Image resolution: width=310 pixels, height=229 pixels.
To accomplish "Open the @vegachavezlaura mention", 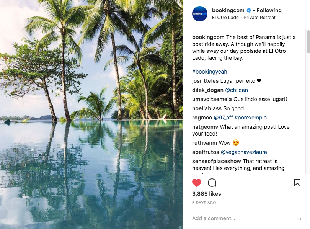I will [244, 152].
